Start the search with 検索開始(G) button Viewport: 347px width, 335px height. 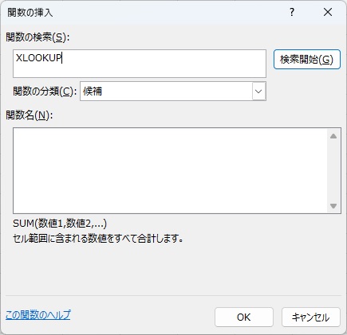coord(307,60)
